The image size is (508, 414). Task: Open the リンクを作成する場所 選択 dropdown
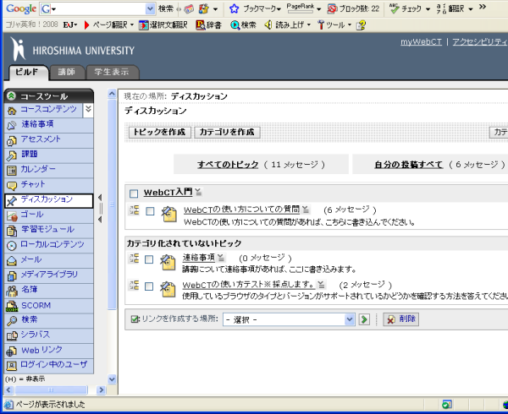289,319
